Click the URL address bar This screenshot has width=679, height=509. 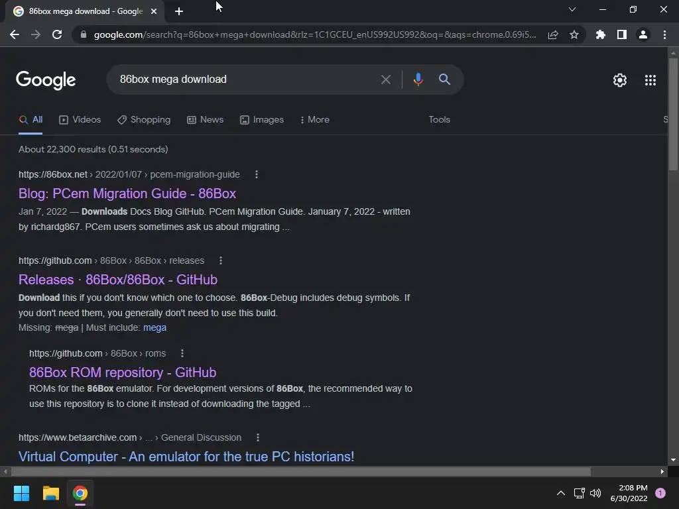tap(314, 34)
